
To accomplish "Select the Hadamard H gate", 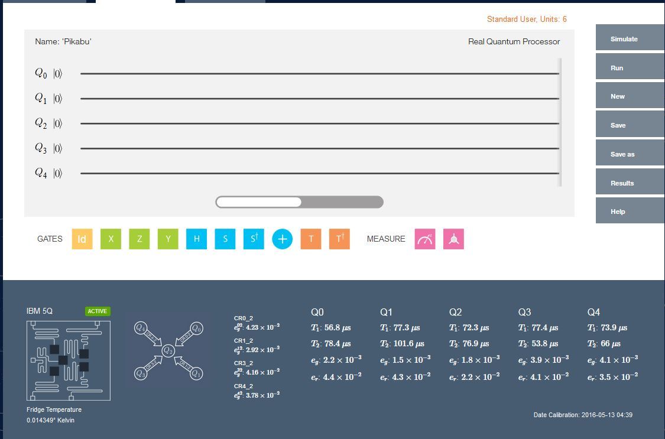I will 197,239.
